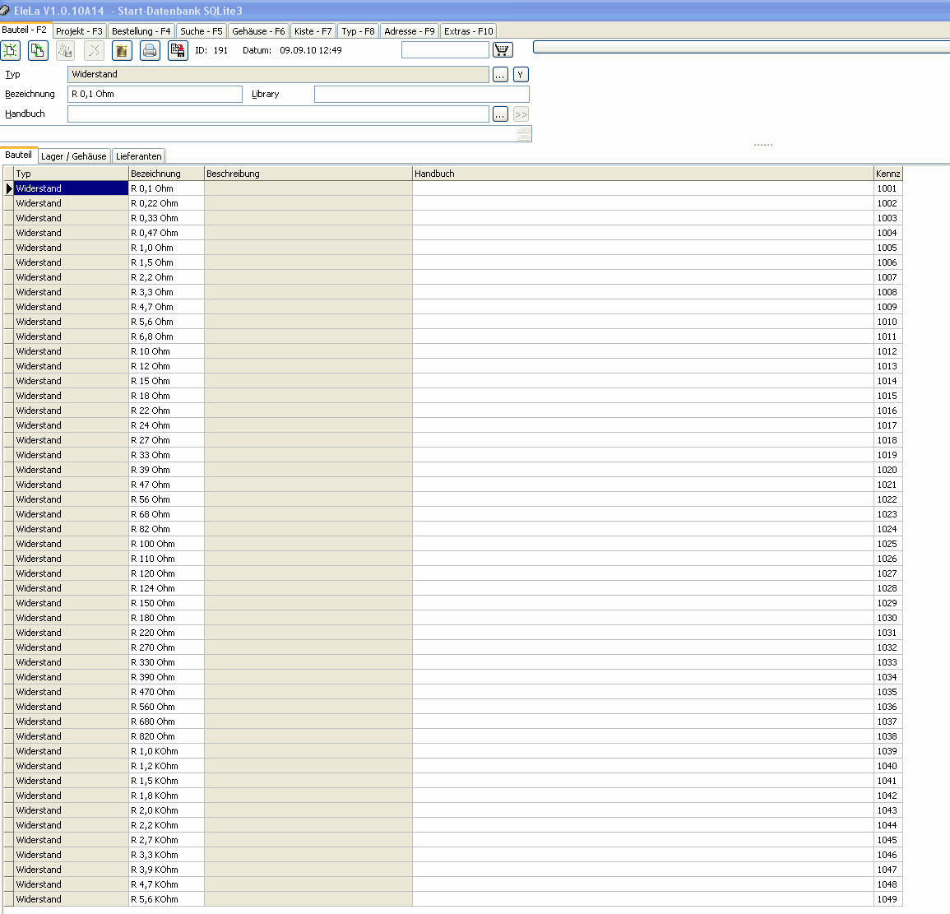Click the notes scroll stepper arrows
Viewport: 950px width, 914px height.
[524, 134]
